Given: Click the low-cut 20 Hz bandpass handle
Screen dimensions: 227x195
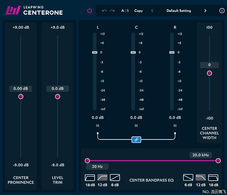Looking at the screenshot, I should [87, 161].
